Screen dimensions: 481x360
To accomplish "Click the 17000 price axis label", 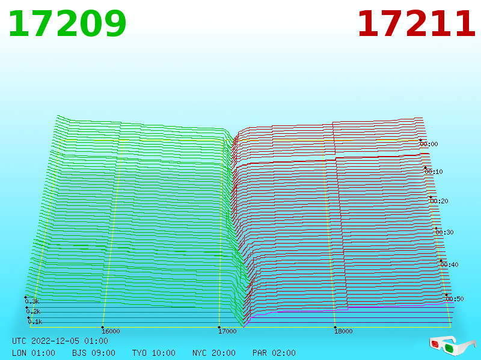I will click(x=227, y=331).
